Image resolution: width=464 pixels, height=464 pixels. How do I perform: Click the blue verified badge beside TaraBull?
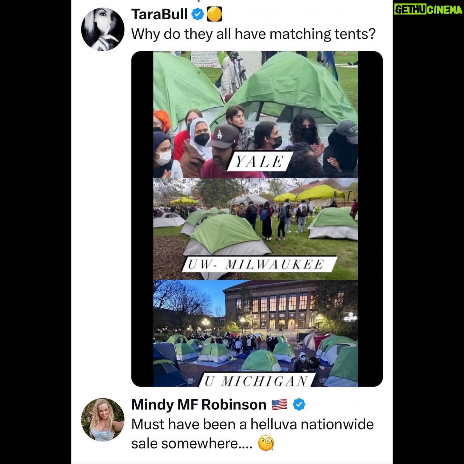(x=198, y=15)
